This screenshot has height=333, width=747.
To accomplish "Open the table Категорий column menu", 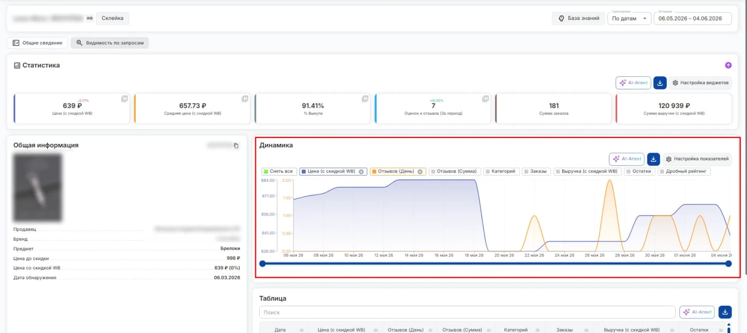I will (537, 330).
